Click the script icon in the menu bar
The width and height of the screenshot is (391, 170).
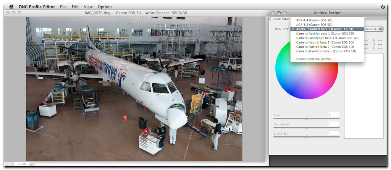click(x=383, y=7)
